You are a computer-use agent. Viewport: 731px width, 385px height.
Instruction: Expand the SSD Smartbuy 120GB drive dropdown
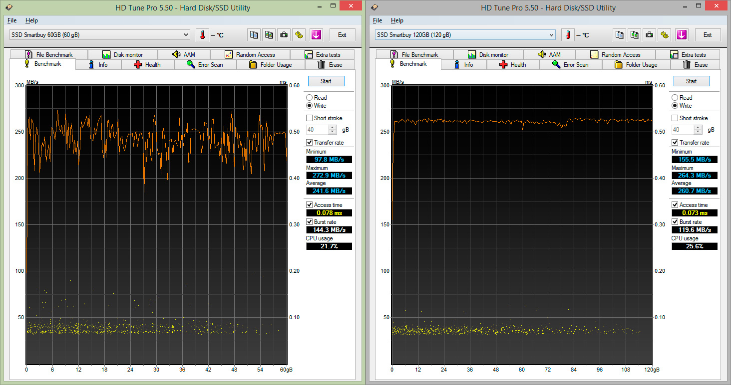pyautogui.click(x=465, y=35)
